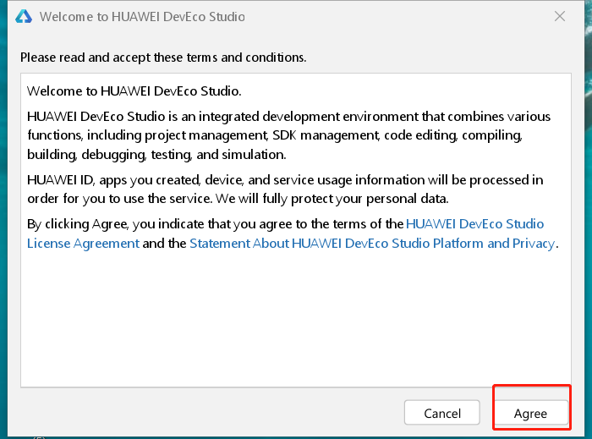Click the integrated development environment paragraph
Viewport: 592px width, 439px height.
[289, 135]
